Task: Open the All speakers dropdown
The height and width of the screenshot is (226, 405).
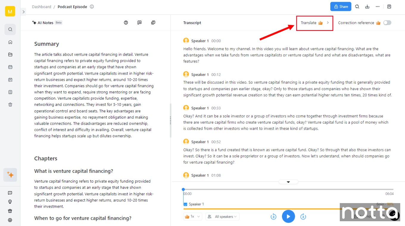Action: click(x=222, y=216)
